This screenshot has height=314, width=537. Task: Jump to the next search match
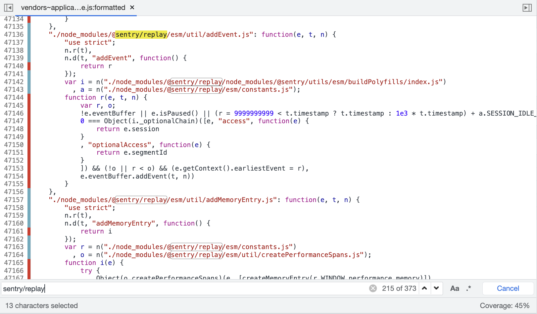(x=436, y=288)
